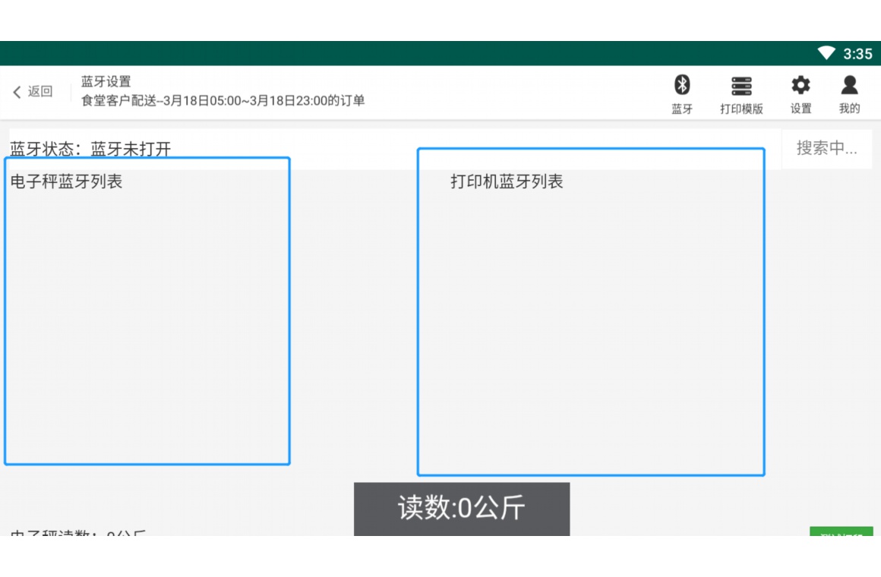Tap the back chevron arrow
Viewport: 881px width, 577px height.
point(17,92)
